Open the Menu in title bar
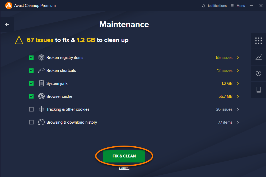 tap(238, 6)
